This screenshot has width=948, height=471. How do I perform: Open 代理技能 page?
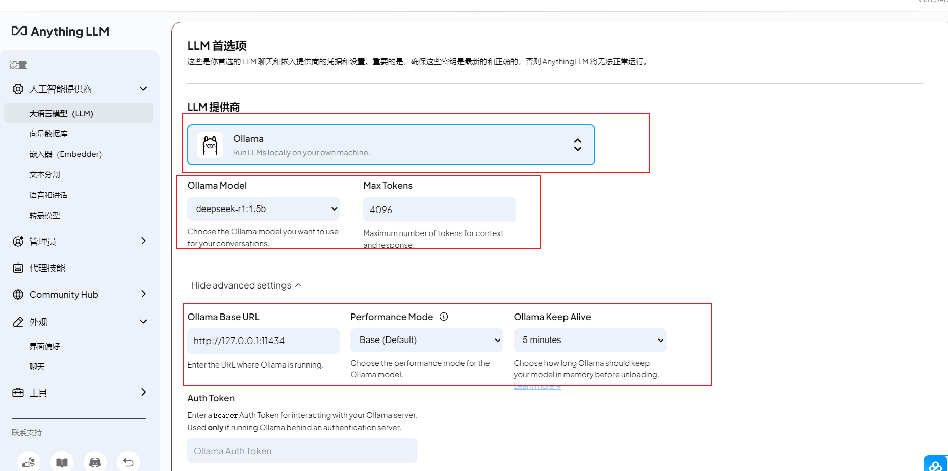[x=47, y=268]
